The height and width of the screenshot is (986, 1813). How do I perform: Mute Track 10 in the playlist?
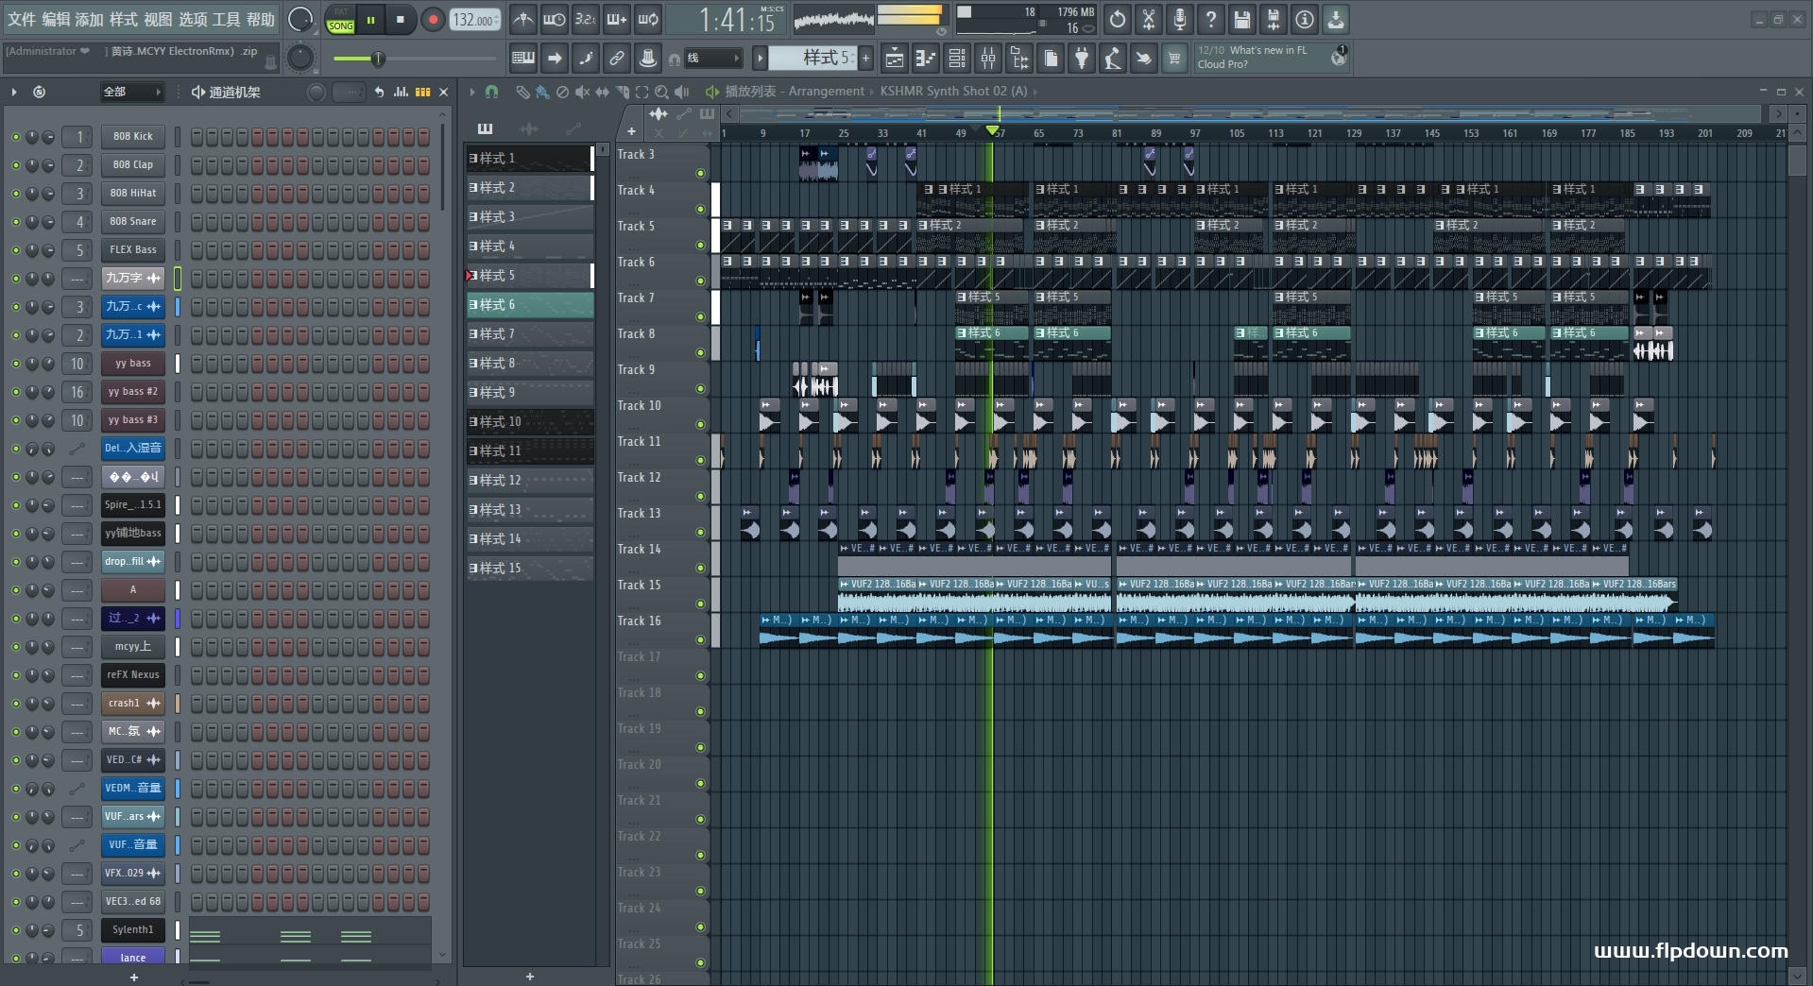[x=700, y=424]
